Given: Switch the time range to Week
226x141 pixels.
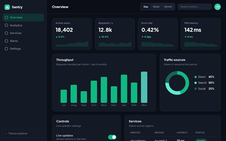Looking at the screenshot, I should (x=156, y=7).
